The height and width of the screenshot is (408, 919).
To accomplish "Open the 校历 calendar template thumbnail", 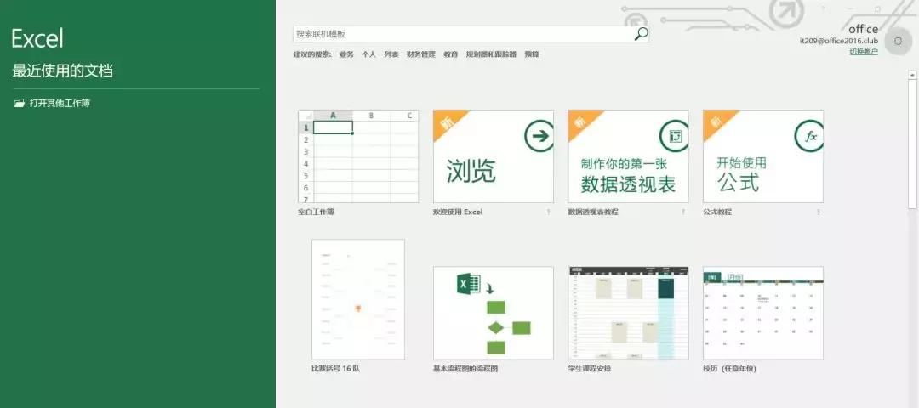I will [763, 313].
